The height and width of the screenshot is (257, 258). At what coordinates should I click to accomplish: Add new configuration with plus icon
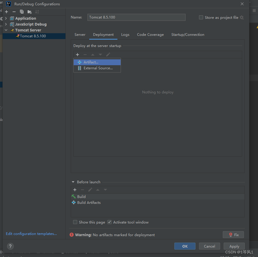pyautogui.click(x=6, y=12)
